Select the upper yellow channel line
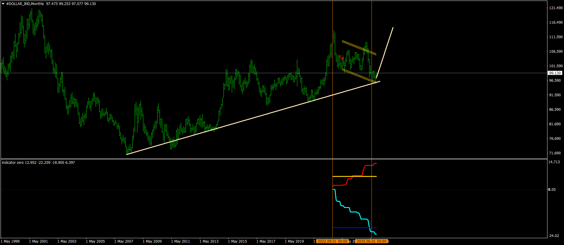This screenshot has width=564, height=245. tap(359, 47)
